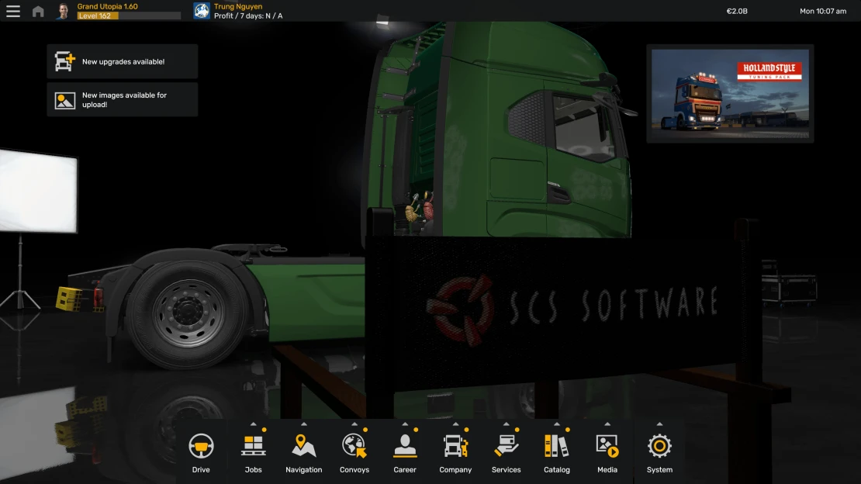The height and width of the screenshot is (484, 861).
Task: Open 'New images available for upload!' notification
Action: tap(123, 99)
